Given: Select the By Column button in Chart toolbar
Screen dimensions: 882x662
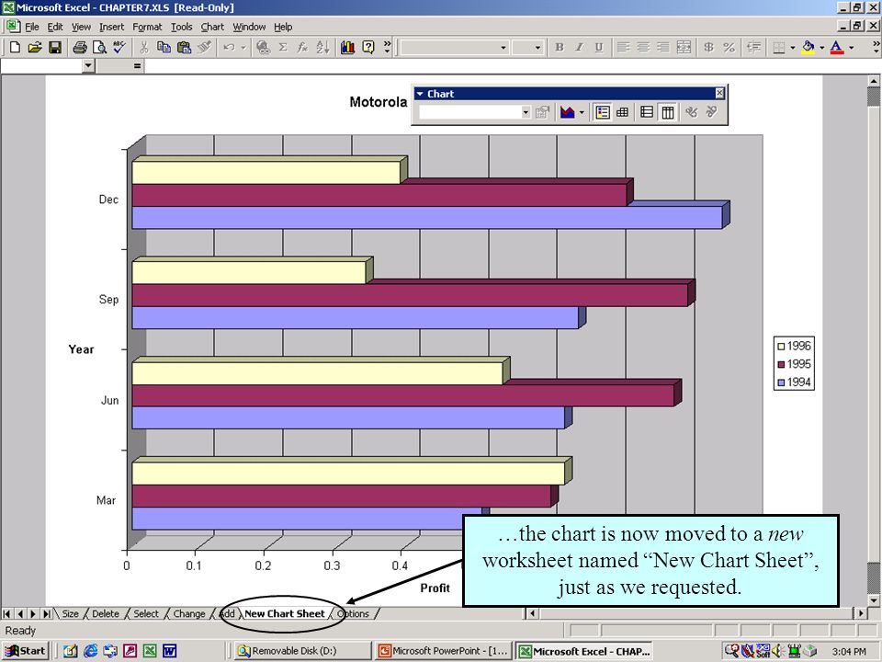Looking at the screenshot, I should [x=668, y=112].
